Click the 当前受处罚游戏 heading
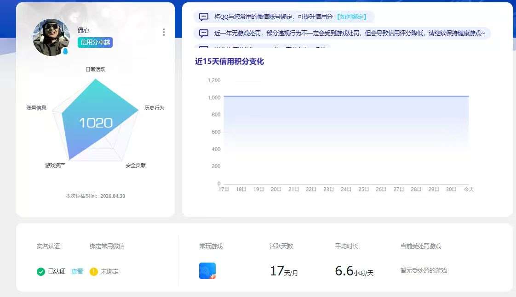 (x=420, y=246)
